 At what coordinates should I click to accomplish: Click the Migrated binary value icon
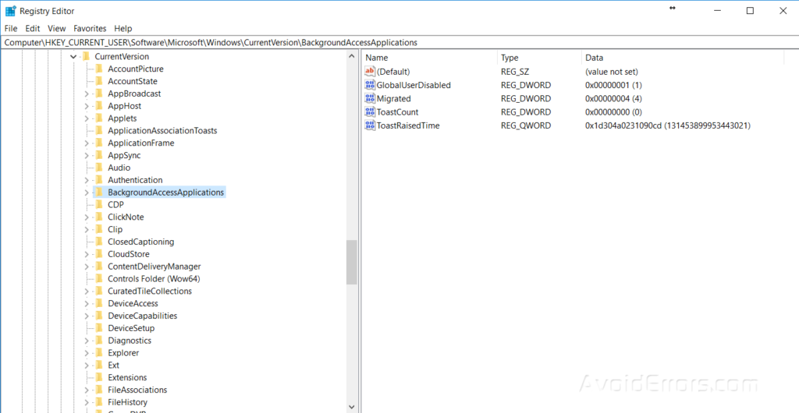pos(370,99)
